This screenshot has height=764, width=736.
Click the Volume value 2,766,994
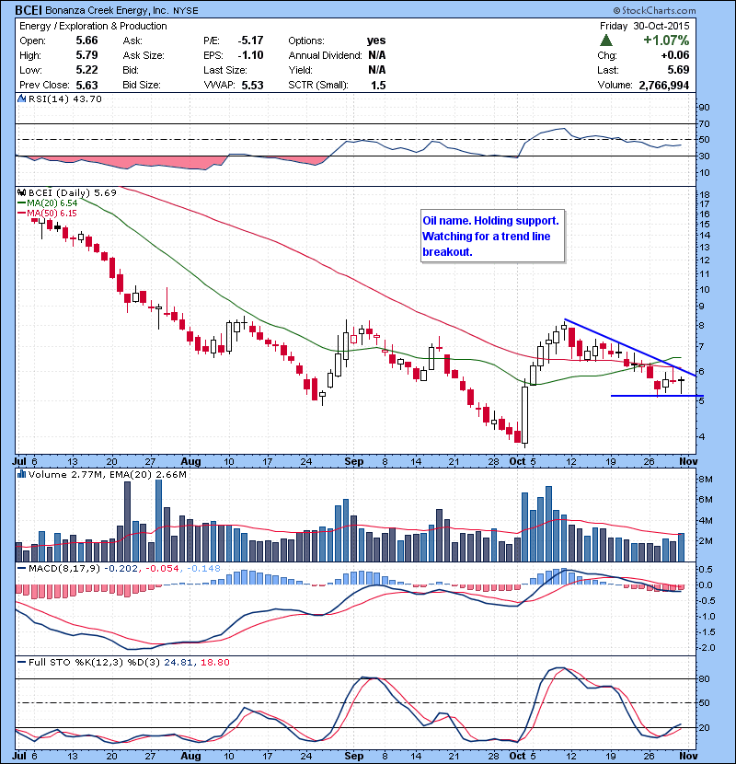pyautogui.click(x=664, y=85)
